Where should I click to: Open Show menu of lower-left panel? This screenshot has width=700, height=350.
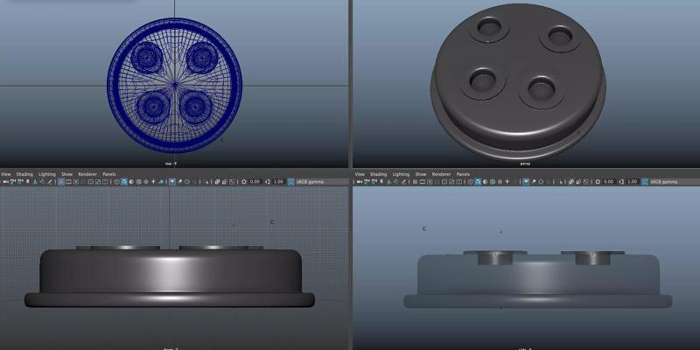[67, 174]
